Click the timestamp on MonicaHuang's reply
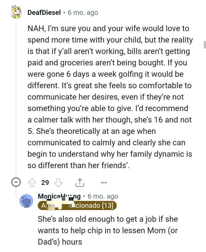206x252 pixels. [x=103, y=196]
